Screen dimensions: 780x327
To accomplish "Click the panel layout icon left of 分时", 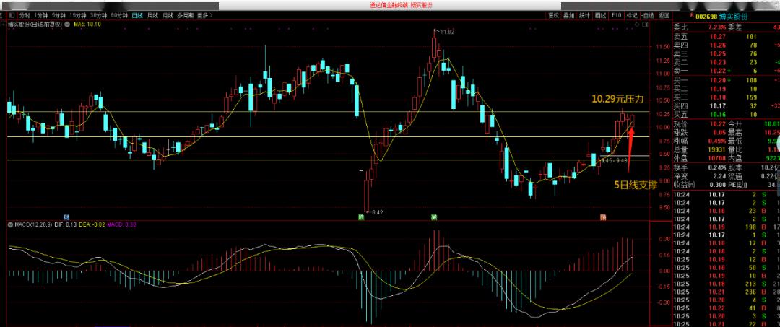I will click(x=12, y=15).
